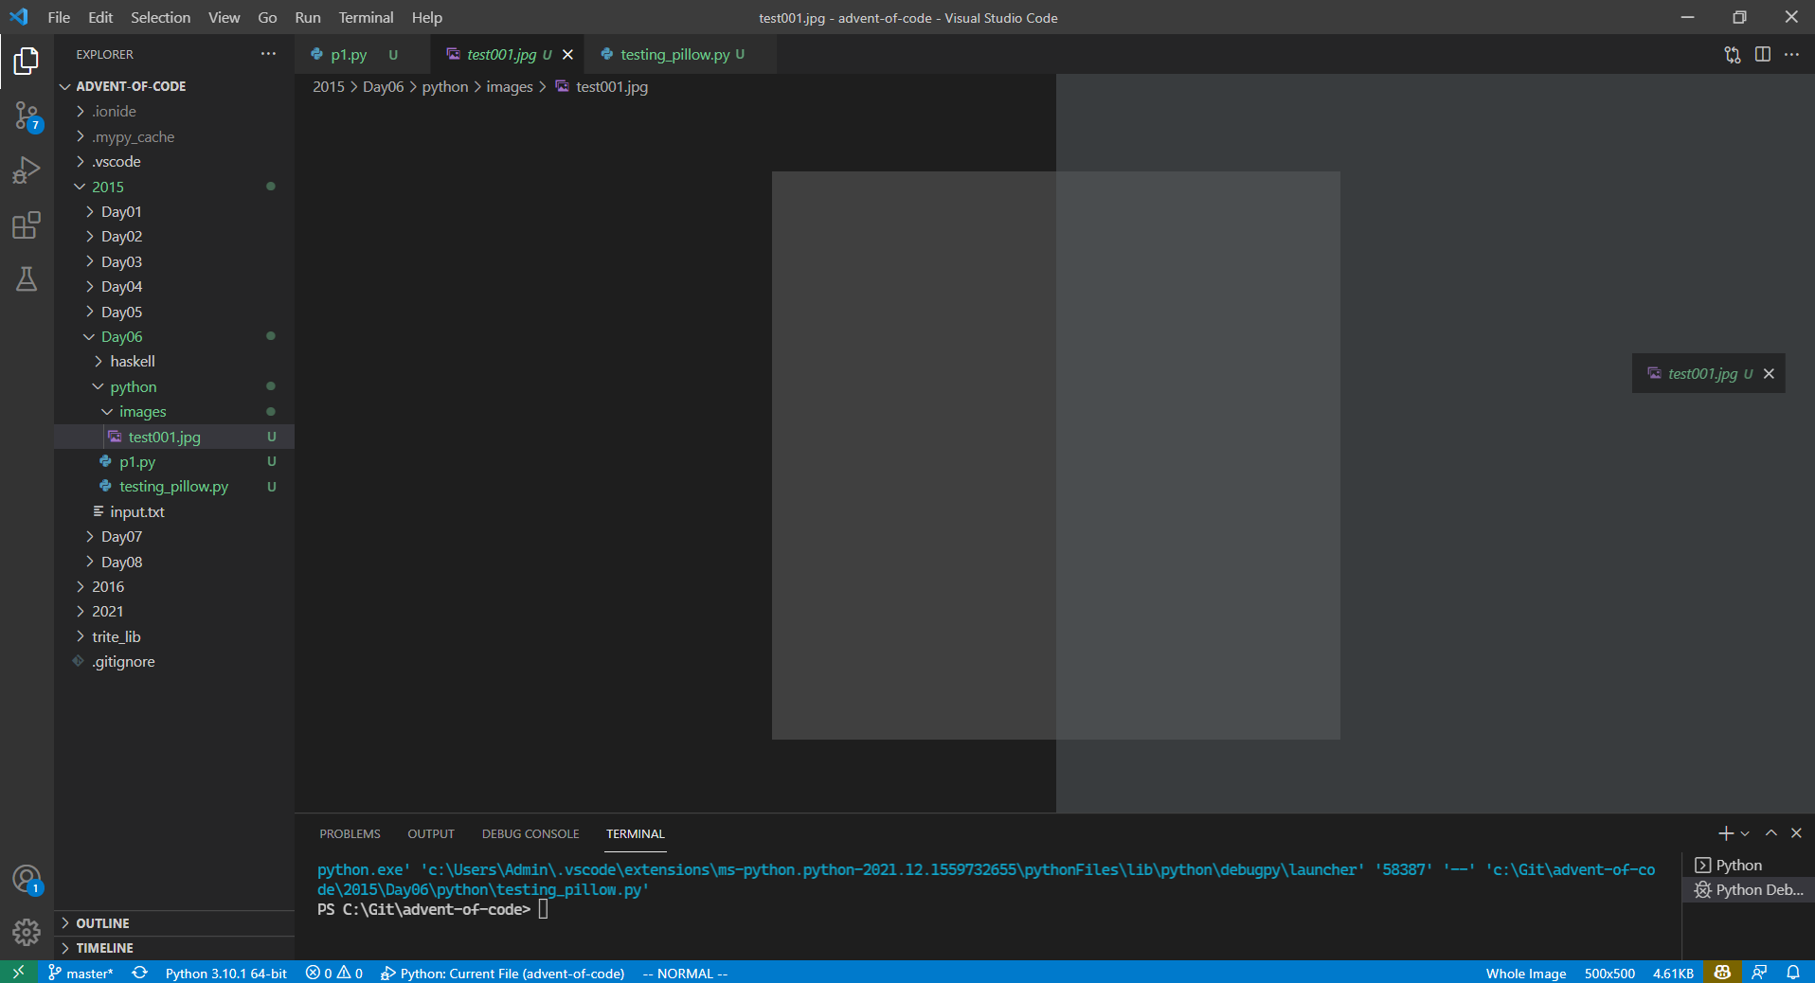The height and width of the screenshot is (983, 1815).
Task: Open the Extensions view
Action: pos(27,225)
